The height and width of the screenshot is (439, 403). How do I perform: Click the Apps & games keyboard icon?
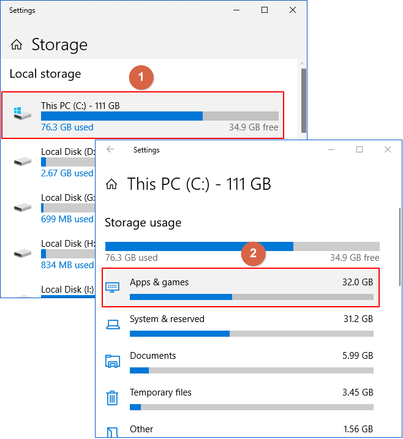112,287
